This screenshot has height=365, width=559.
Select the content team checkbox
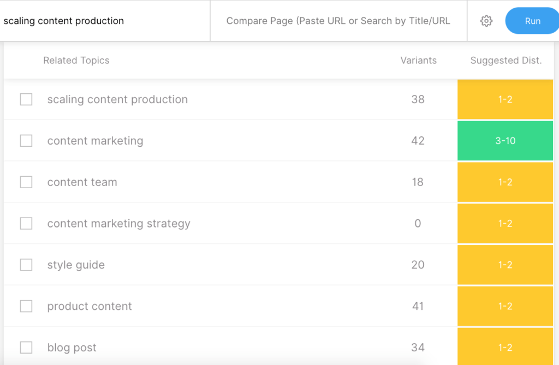[26, 182]
